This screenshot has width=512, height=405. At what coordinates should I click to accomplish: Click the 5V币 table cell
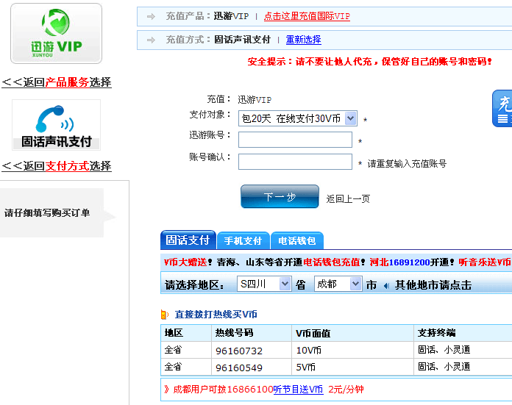pos(352,367)
